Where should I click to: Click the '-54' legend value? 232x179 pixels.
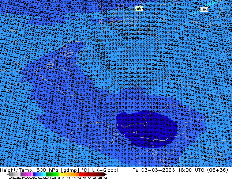[12, 178]
